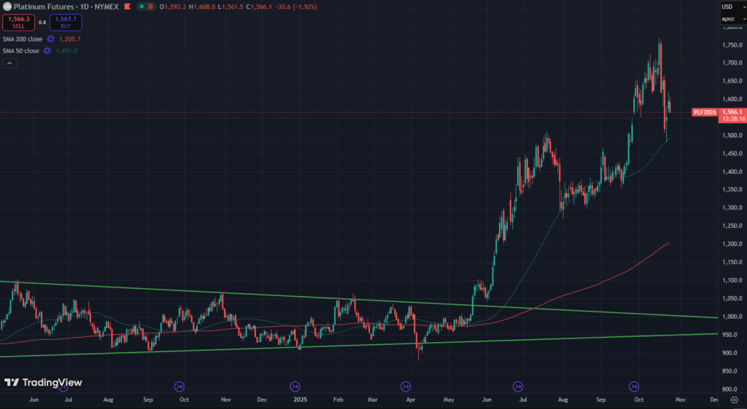The image size is (747, 409).
Task: Click the SMA 200 refresh icon
Action: [50, 39]
